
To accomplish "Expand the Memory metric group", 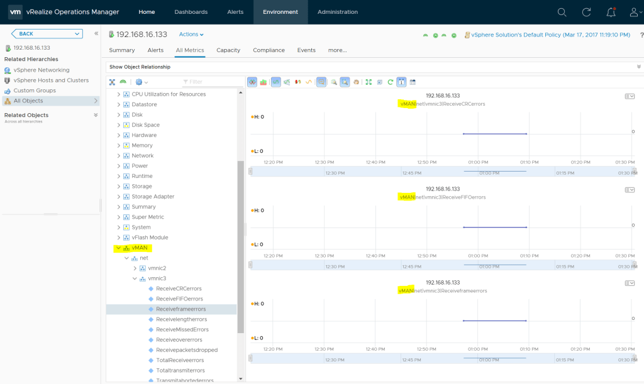I will coord(118,146).
